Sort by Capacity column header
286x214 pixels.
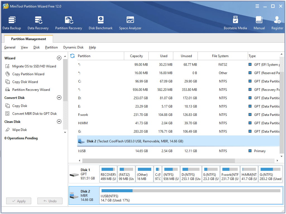pos(136,56)
